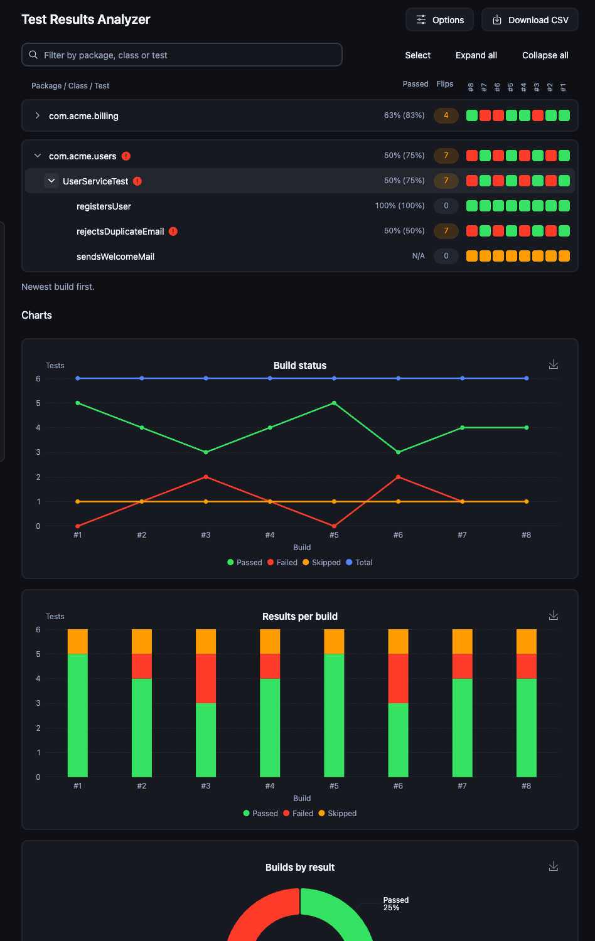Click build #1 skipped square for sendsWelcomeMail
Screen dimensions: 595x941
pos(564,256)
